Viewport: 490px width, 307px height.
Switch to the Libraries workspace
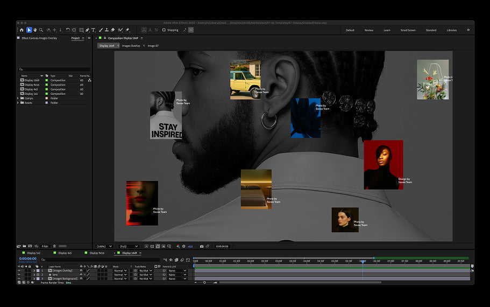click(x=452, y=30)
